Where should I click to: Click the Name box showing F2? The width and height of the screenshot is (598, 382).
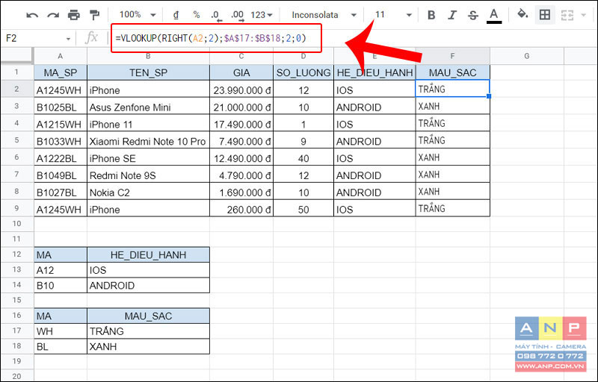click(34, 39)
